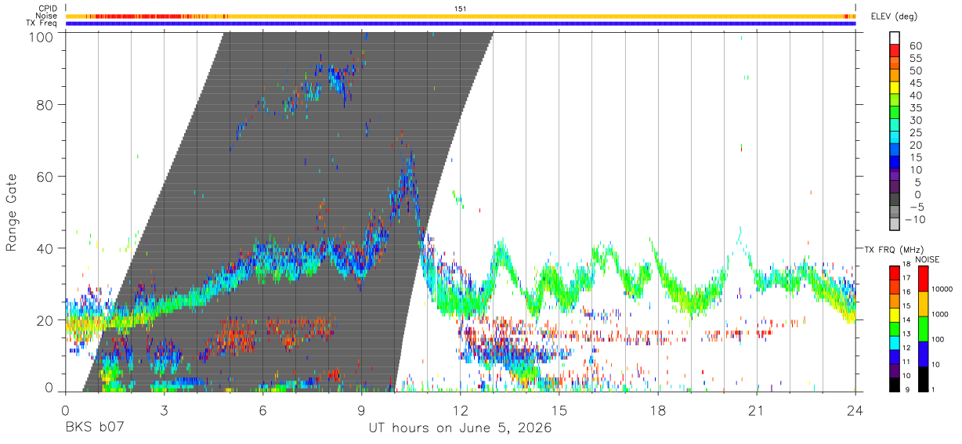Click the Noise row label
Image resolution: width=962 pixels, height=444 pixels.
(47, 16)
